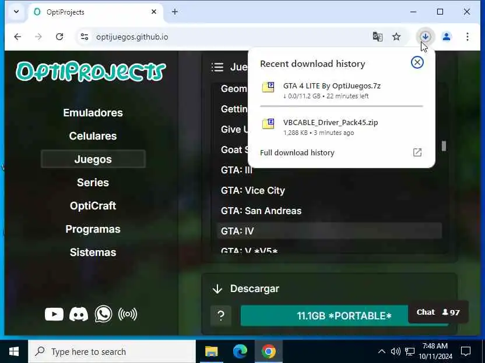Bookmark this page with star icon

(396, 37)
